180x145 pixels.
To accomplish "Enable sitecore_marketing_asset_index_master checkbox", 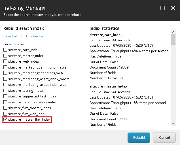I will click(5, 79).
